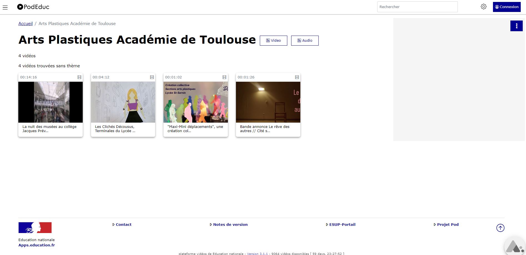Screen dimensions: 526x255
Task: Open the Apps.education.fr link
Action: [36, 245]
